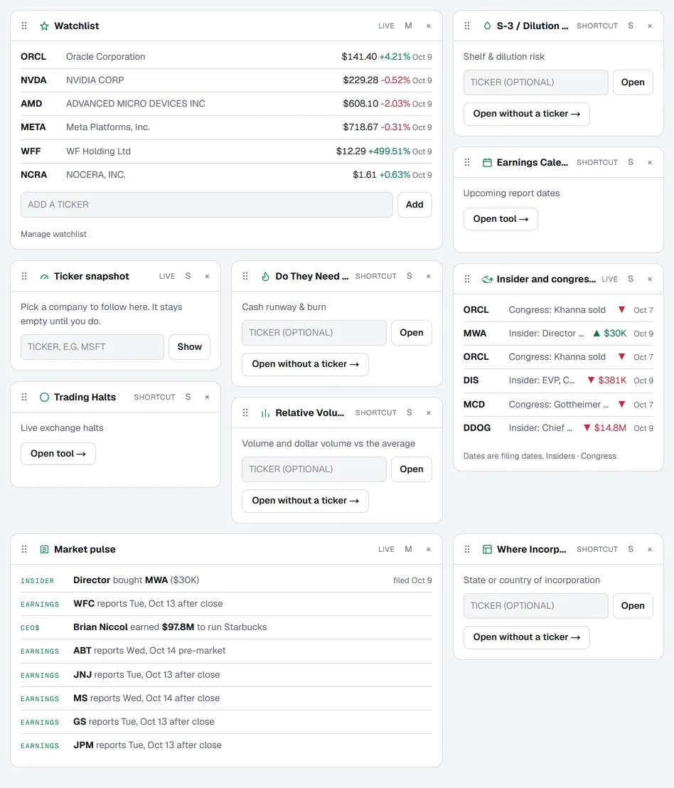The width and height of the screenshot is (674, 788).
Task: Open Relative Volume without a ticker
Action: click(x=305, y=501)
